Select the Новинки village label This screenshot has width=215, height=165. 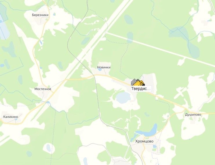pos(104,67)
